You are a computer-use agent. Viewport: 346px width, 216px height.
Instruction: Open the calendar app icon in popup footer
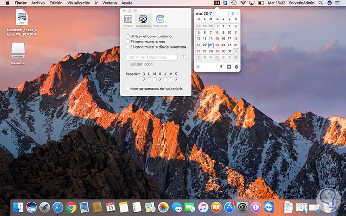point(229,67)
